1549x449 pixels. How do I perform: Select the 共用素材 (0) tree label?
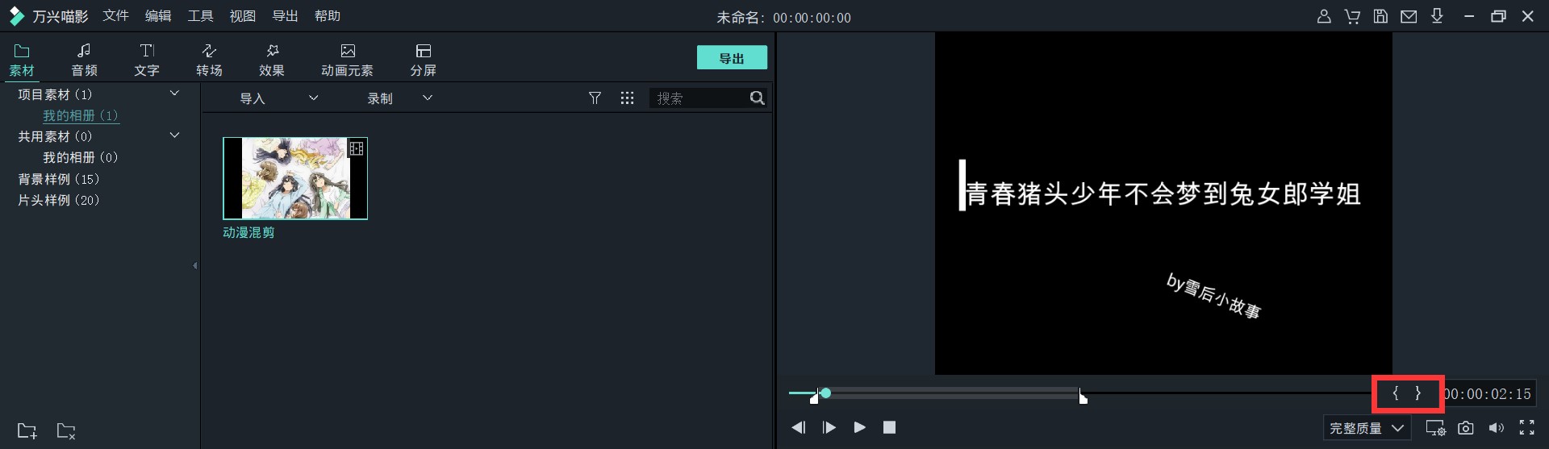point(56,136)
